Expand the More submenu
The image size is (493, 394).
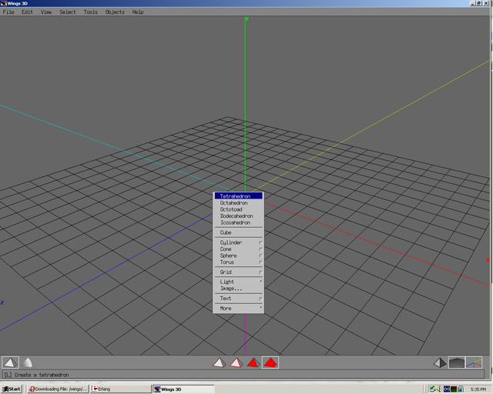pyautogui.click(x=238, y=309)
